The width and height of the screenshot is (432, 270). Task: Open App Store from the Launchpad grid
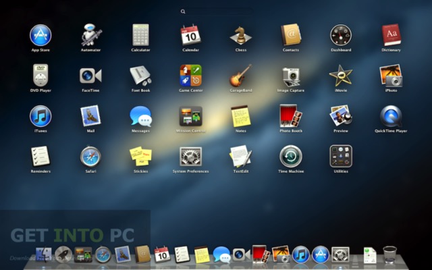coord(40,35)
